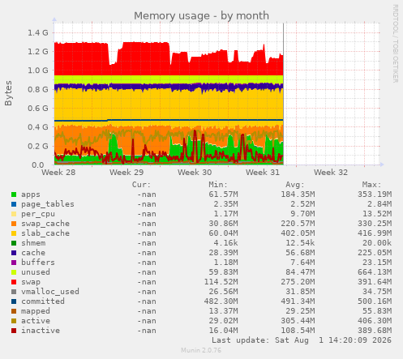Image resolution: width=403 pixels, height=359 pixels.
Task: Click the swap_cache average '220.57M'
Action: coord(298,224)
